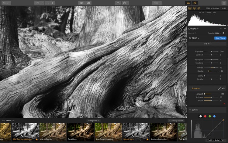Viewport: 228px width, 143px height.
Task: Apply the Dark Moon preset
Action: click(81, 132)
